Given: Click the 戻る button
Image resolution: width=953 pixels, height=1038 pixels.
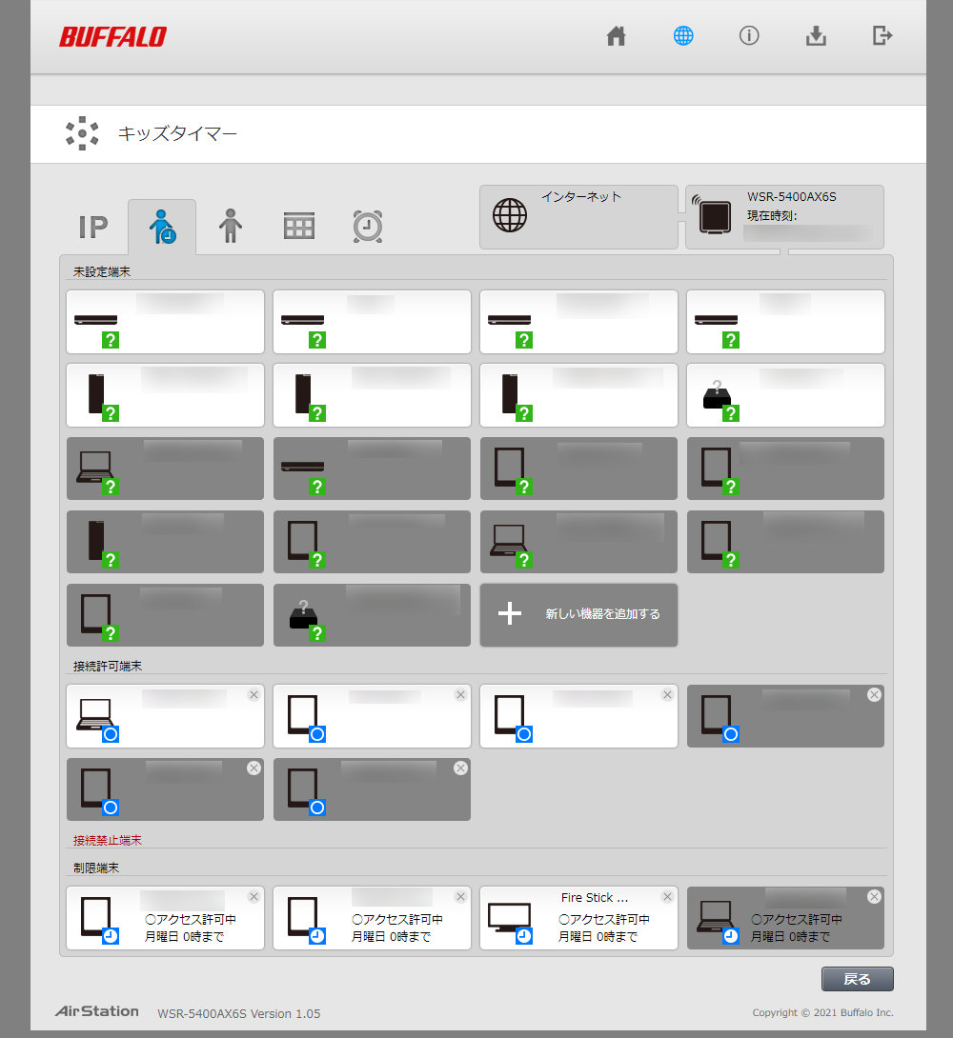Looking at the screenshot, I should tap(857, 979).
